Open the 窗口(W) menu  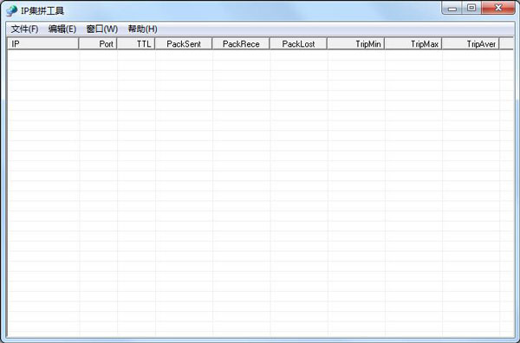coord(101,29)
